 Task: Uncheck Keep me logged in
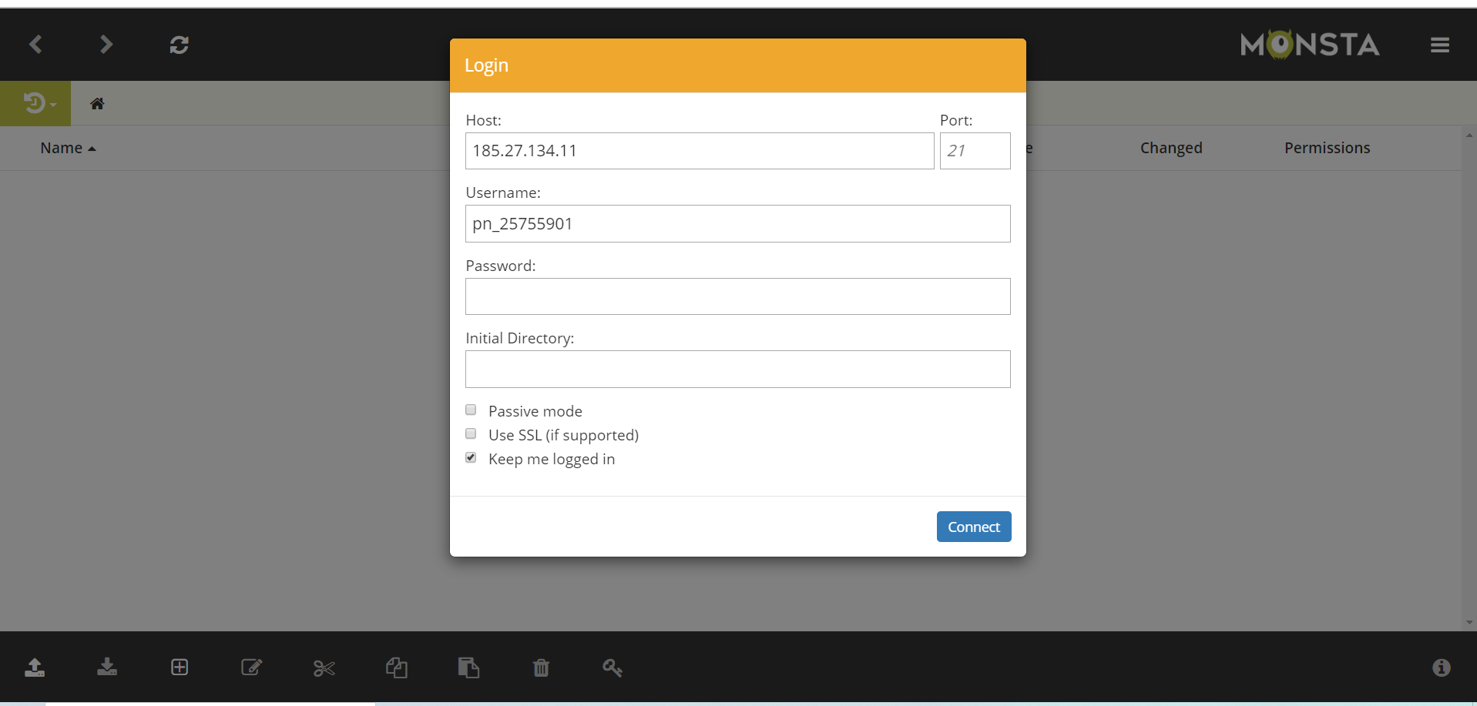471,457
